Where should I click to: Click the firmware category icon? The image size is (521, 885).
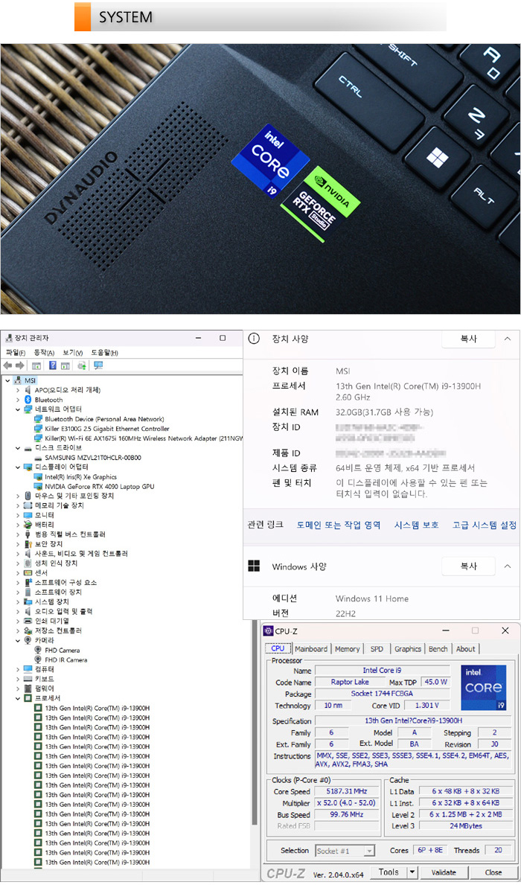pyautogui.click(x=29, y=688)
